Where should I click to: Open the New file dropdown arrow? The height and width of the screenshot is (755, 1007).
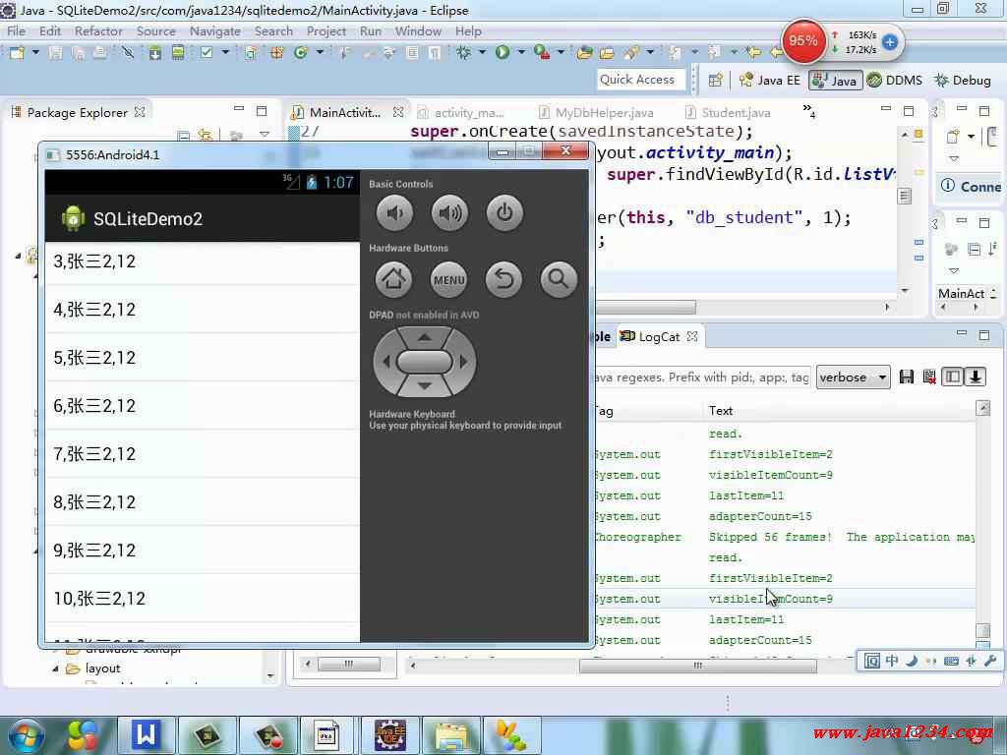[x=35, y=53]
